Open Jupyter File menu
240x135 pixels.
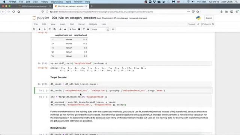click(x=36, y=24)
